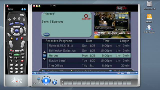The width and height of the screenshot is (160, 90).
Task: Click the blue down arrow in the Remote header
Action: click(x=25, y=9)
